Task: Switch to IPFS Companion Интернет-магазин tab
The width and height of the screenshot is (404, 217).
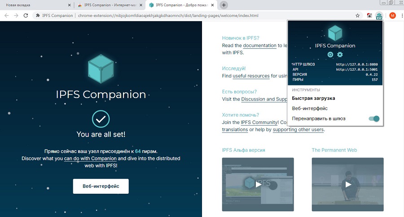Action: click(x=110, y=5)
